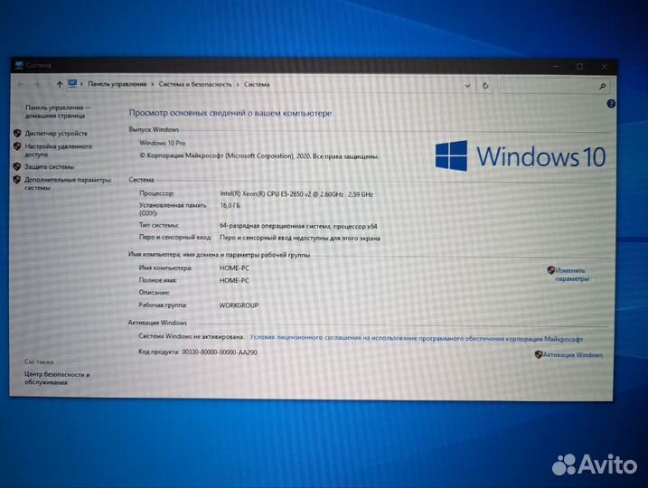
Task: Click Система Windows не активирована text
Action: [192, 336]
